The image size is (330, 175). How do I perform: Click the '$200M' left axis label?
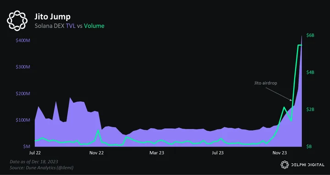point(23,93)
